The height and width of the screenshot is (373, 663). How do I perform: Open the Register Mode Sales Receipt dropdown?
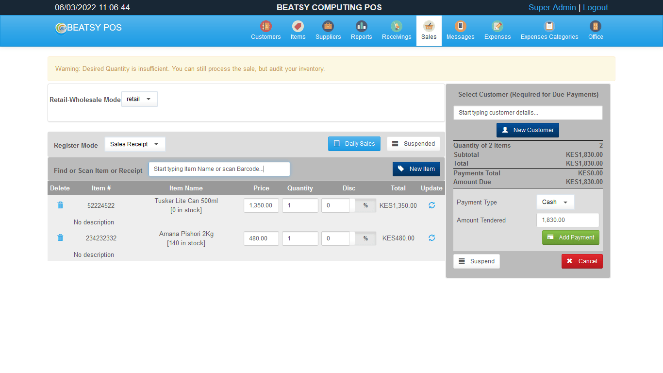pos(135,144)
